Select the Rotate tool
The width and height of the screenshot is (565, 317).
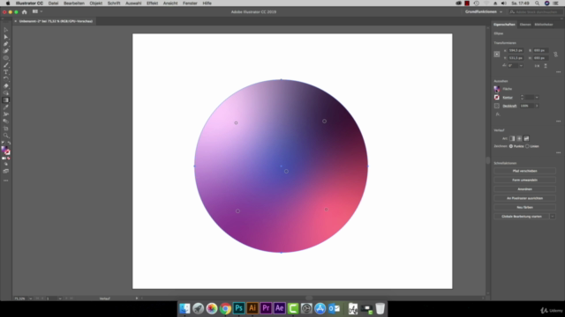click(x=6, y=79)
